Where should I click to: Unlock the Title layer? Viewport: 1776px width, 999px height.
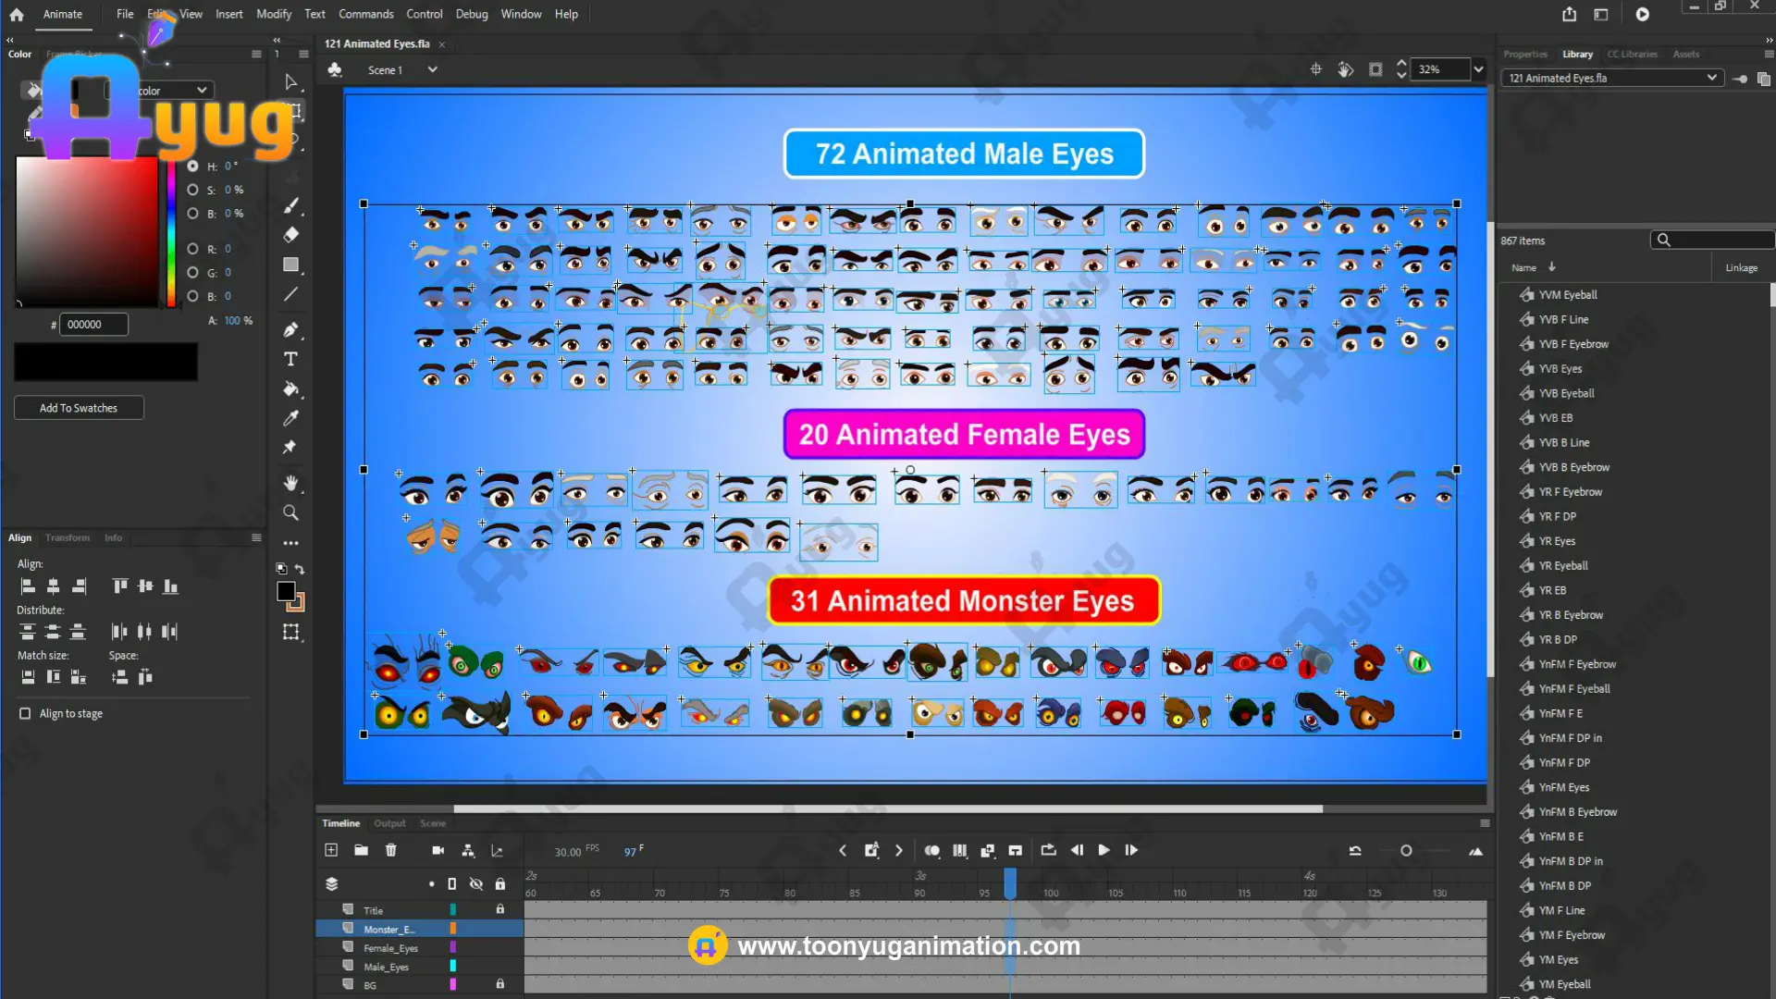500,909
